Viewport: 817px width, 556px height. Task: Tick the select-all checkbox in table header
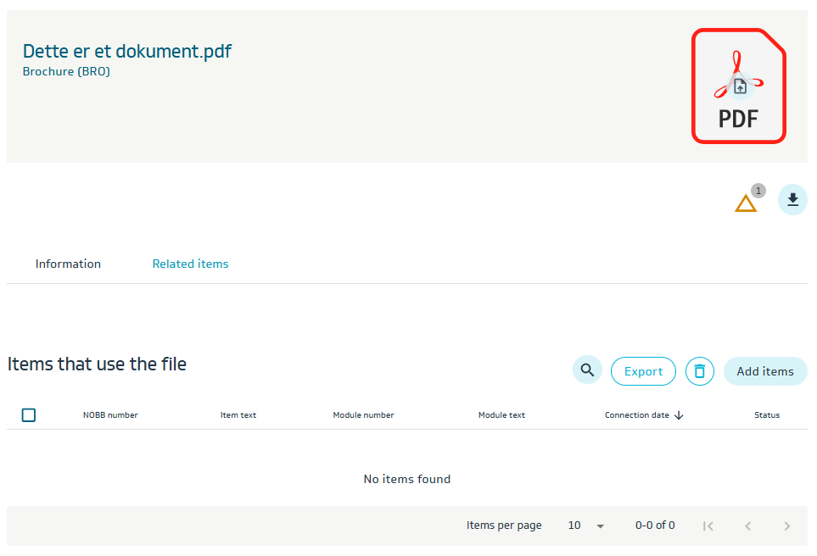29,415
